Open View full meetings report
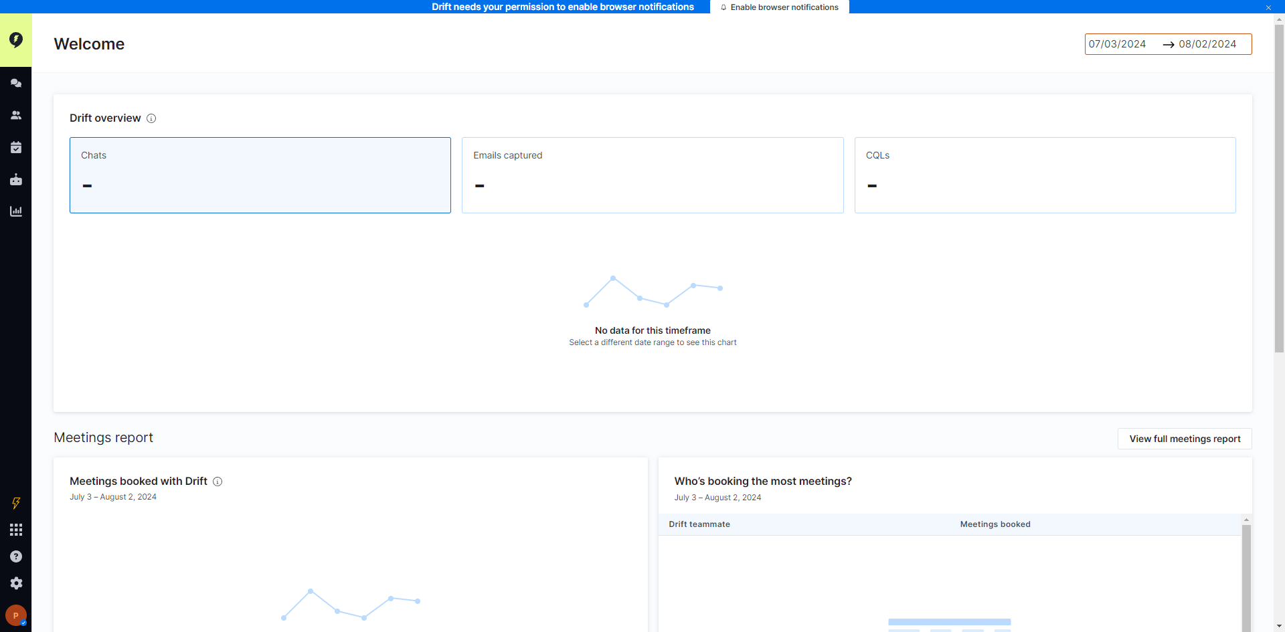Image resolution: width=1285 pixels, height=632 pixels. tap(1185, 439)
